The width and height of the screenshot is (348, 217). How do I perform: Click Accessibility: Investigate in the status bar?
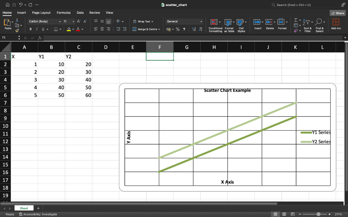(38, 214)
